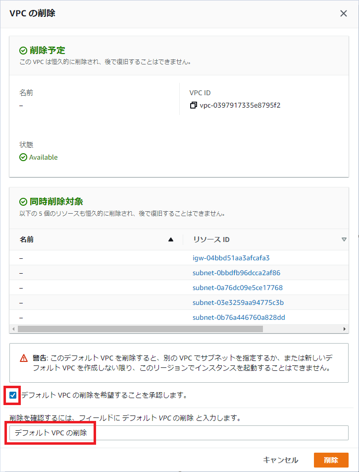Click the horizontal scrollbar thumb in resource table
359x472 pixels.
[140, 329]
